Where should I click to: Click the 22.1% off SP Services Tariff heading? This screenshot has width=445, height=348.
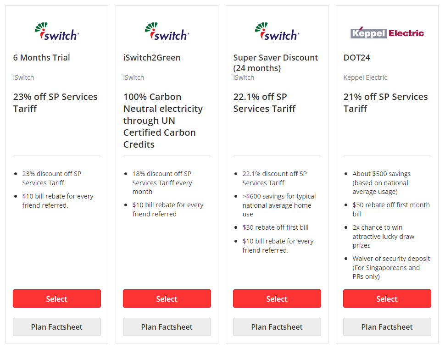click(x=264, y=103)
